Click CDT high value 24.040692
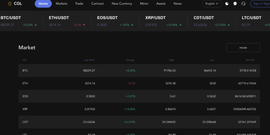270x135 pixels. 169,122
